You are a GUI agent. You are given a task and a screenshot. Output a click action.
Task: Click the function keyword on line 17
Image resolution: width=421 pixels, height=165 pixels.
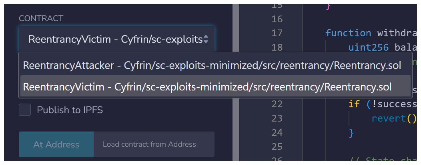pos(348,33)
